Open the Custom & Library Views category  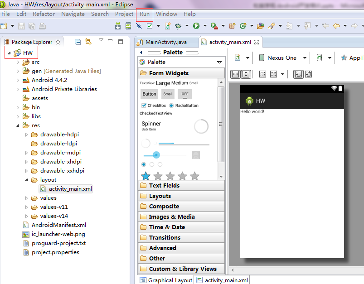181,269
